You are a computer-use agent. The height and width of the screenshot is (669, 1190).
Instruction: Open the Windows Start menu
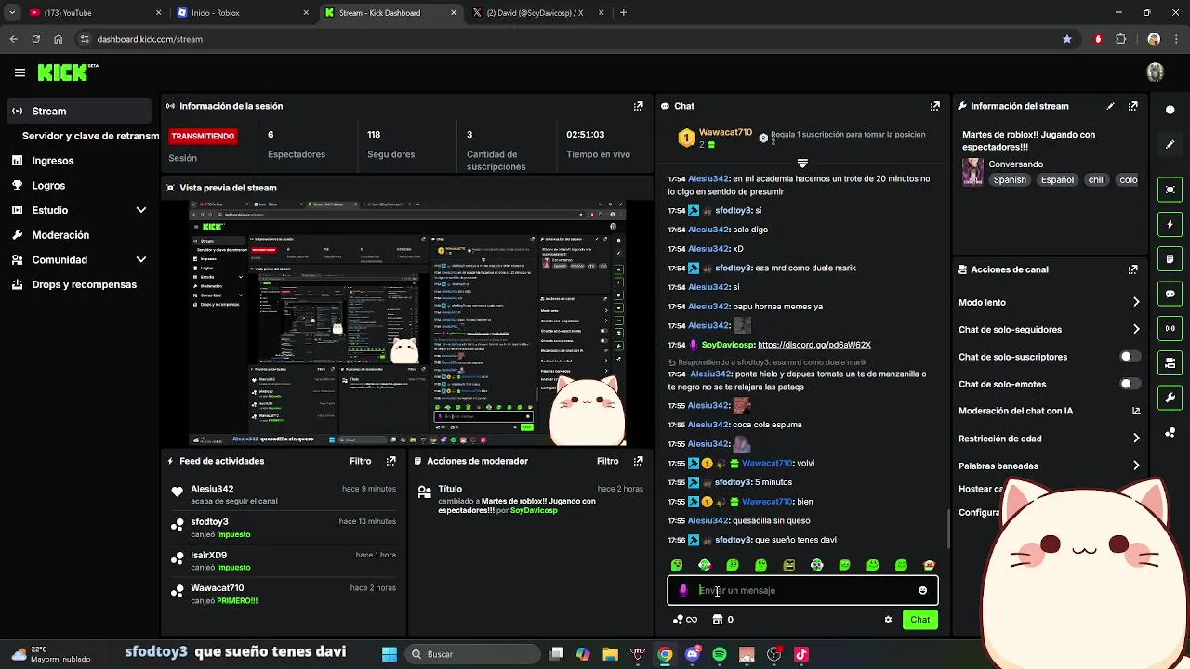390,654
